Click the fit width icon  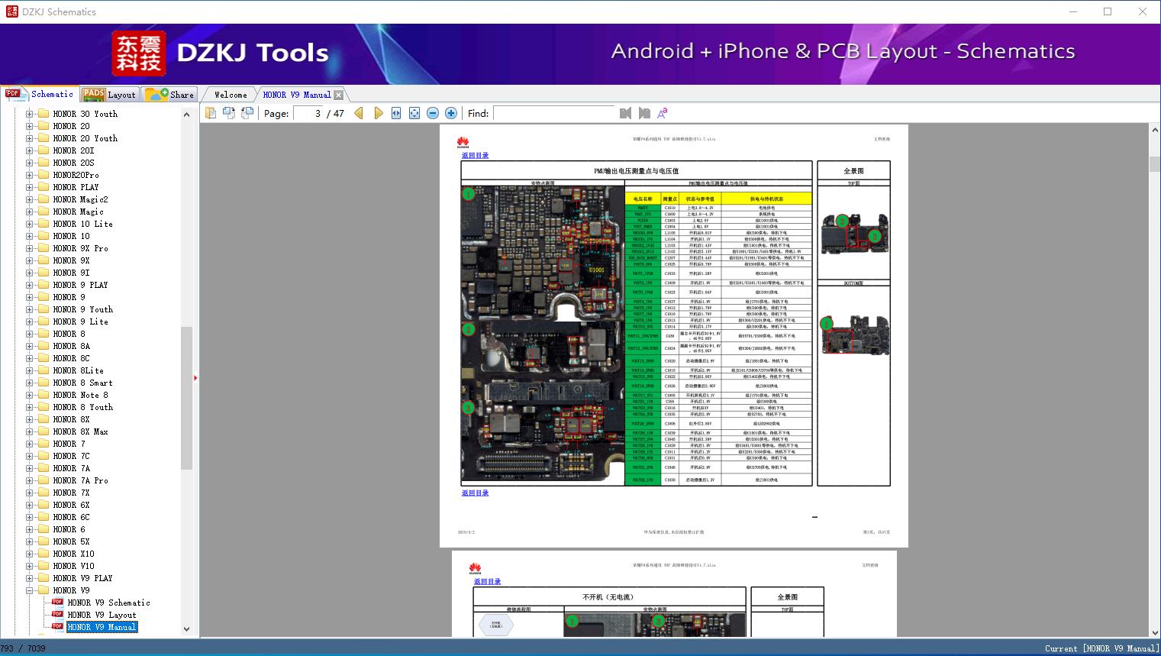click(x=396, y=113)
